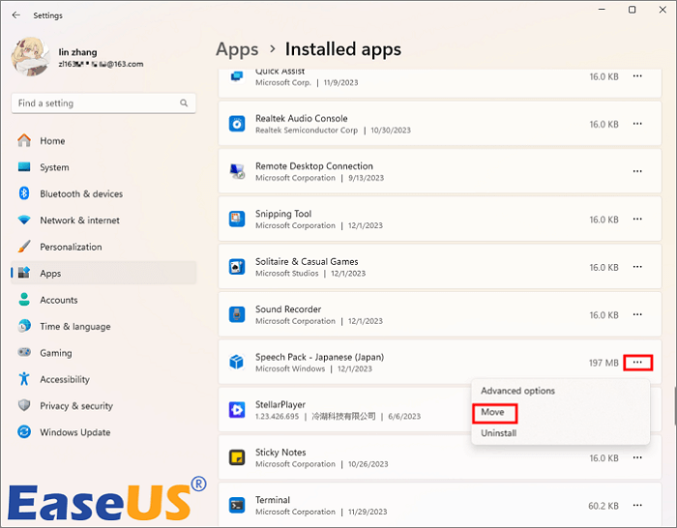
Task: Click the Remote Desktop Connection icon
Action: click(x=237, y=172)
